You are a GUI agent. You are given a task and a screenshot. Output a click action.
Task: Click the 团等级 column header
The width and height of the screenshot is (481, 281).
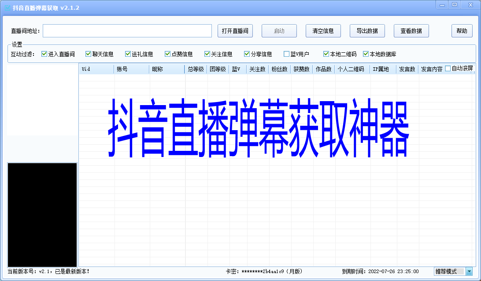tap(218, 69)
